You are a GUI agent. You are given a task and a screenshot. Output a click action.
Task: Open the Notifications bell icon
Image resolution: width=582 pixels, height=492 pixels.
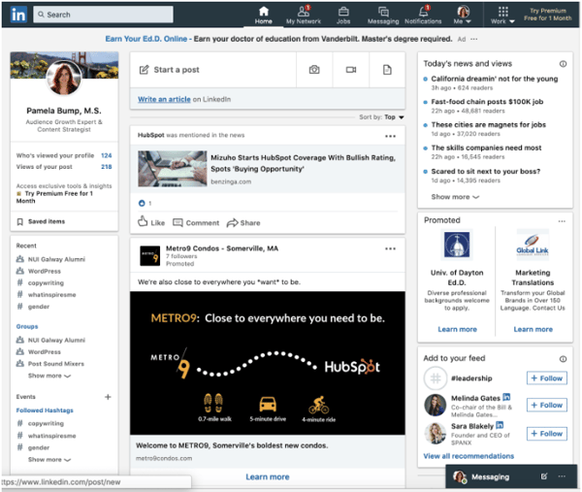[x=423, y=12]
